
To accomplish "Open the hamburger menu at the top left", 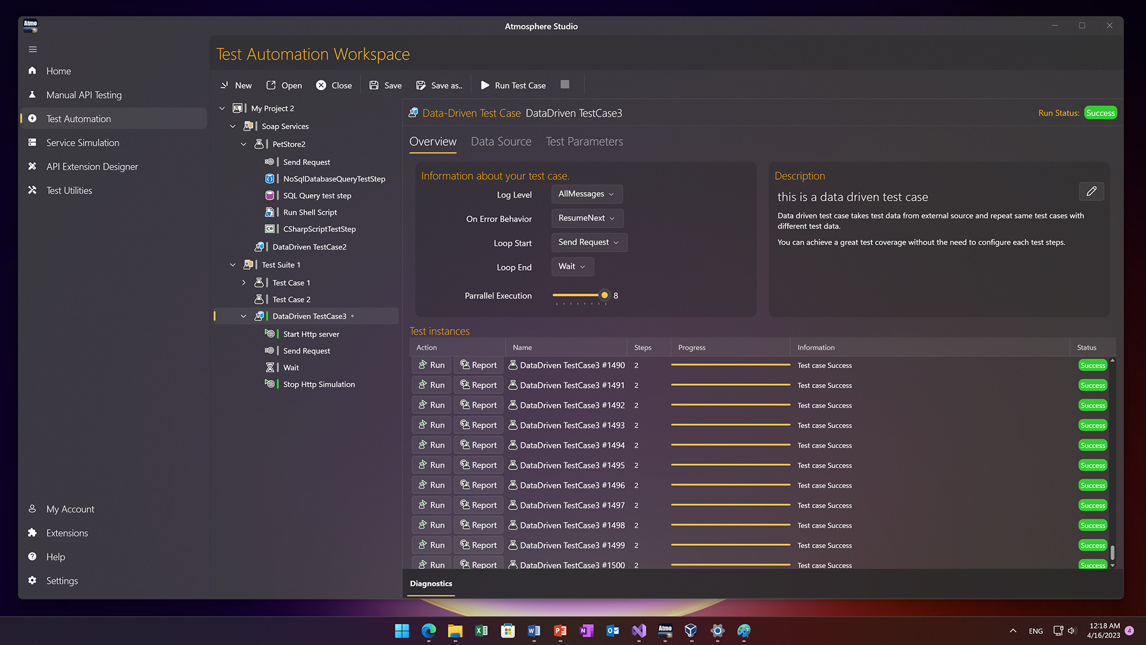I will [x=33, y=49].
